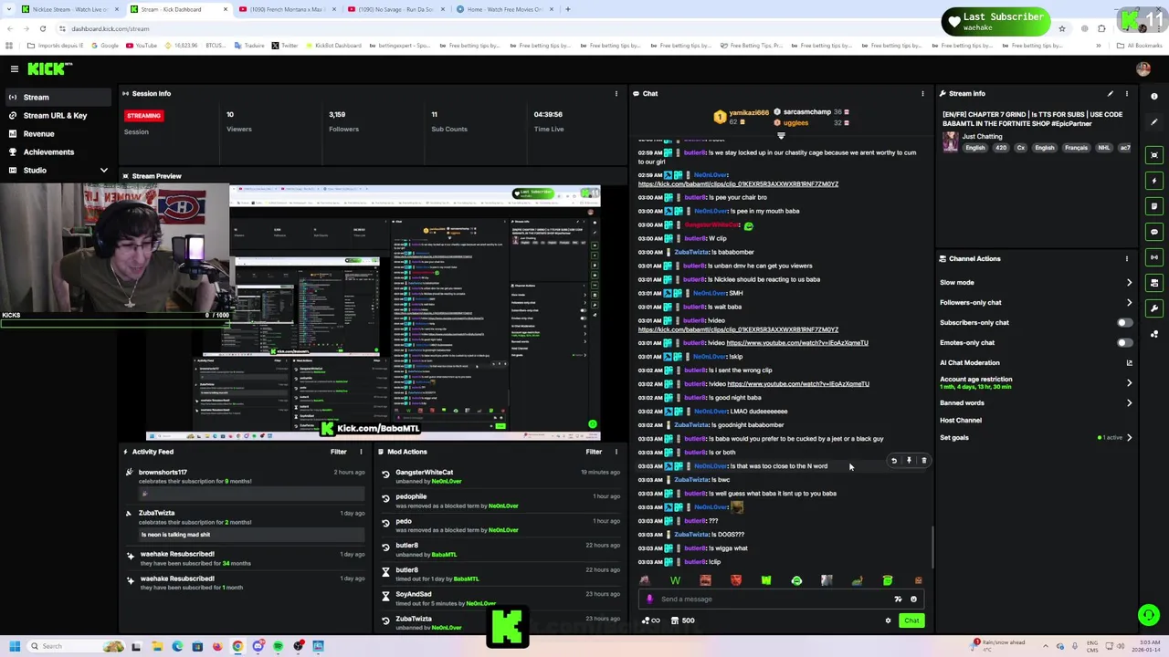Click BabaMTL moderator name under butler8 unban
The image size is (1169, 657).
pos(444,555)
